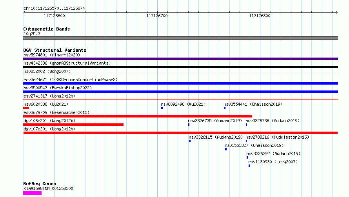Click the nsv3554441 (Chaisson2019) blue marker
349x197 pixels.
click(x=225, y=108)
